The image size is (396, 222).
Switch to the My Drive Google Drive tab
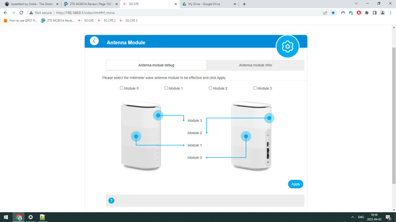point(209,4)
